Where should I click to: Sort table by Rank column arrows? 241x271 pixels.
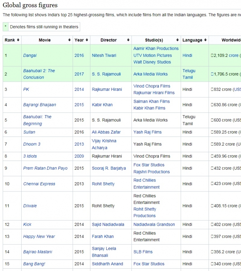click(18, 40)
